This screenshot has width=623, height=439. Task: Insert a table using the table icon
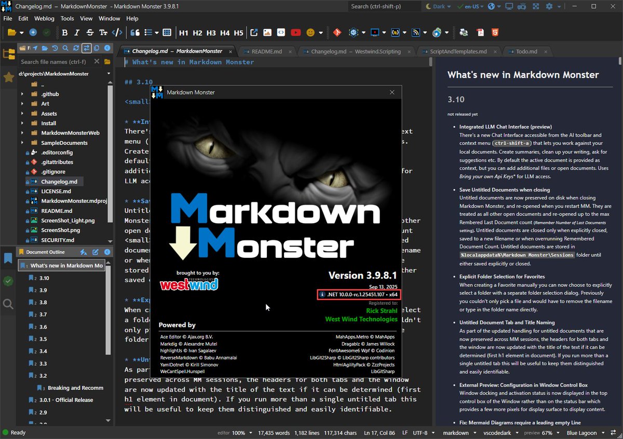click(167, 32)
